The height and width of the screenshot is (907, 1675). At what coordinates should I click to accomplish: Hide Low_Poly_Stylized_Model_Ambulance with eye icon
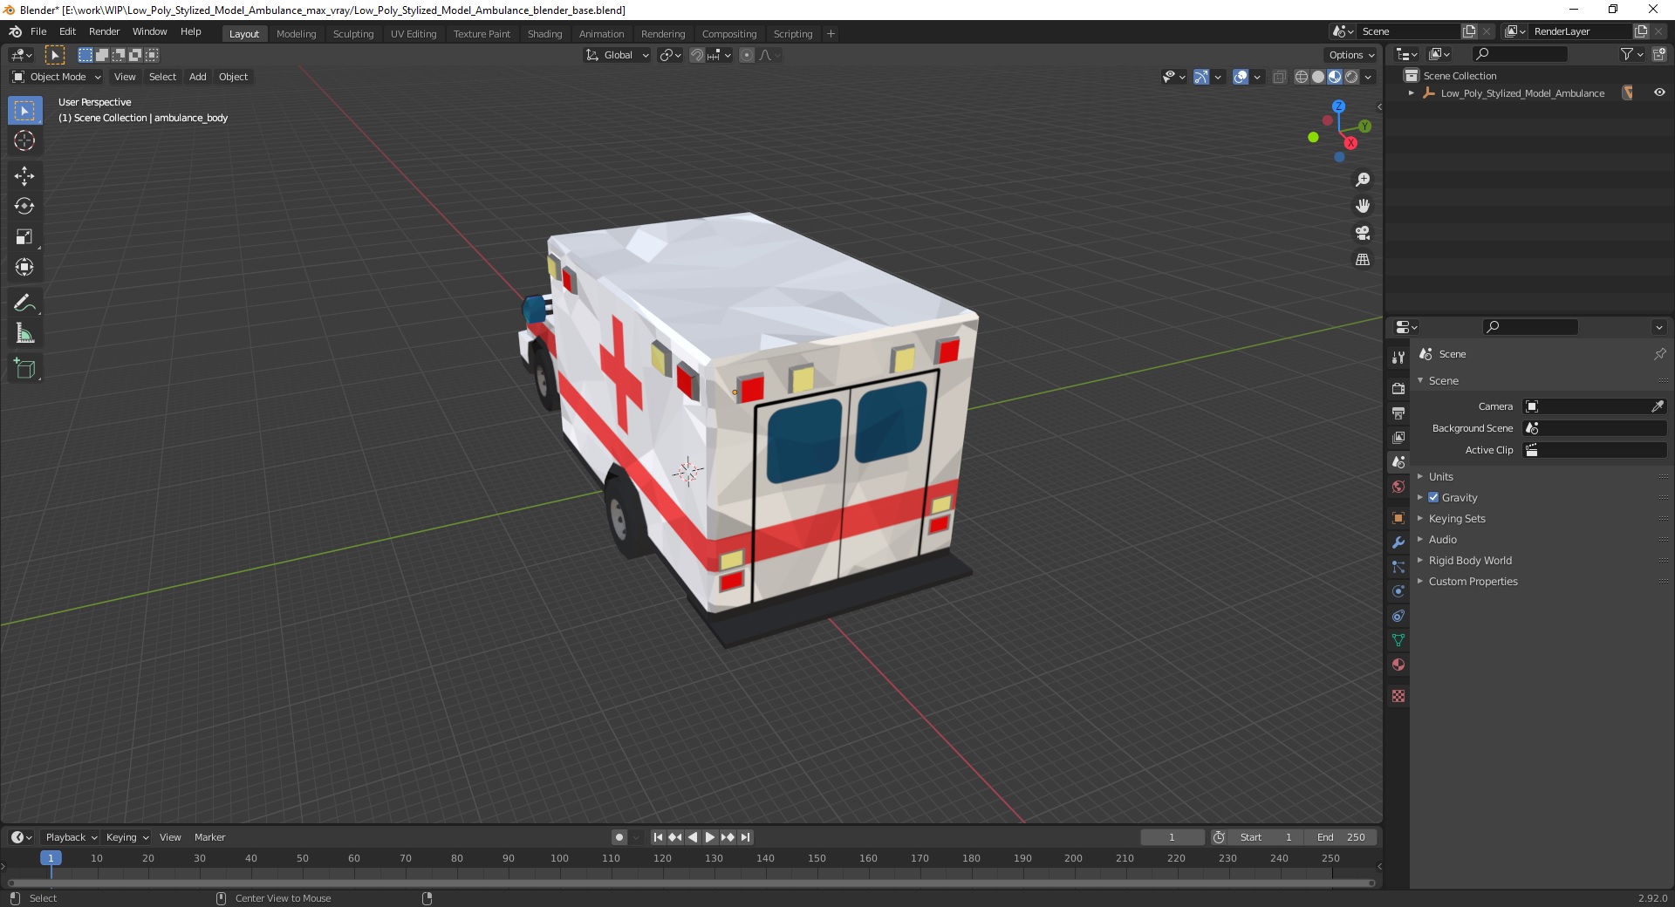[1659, 92]
